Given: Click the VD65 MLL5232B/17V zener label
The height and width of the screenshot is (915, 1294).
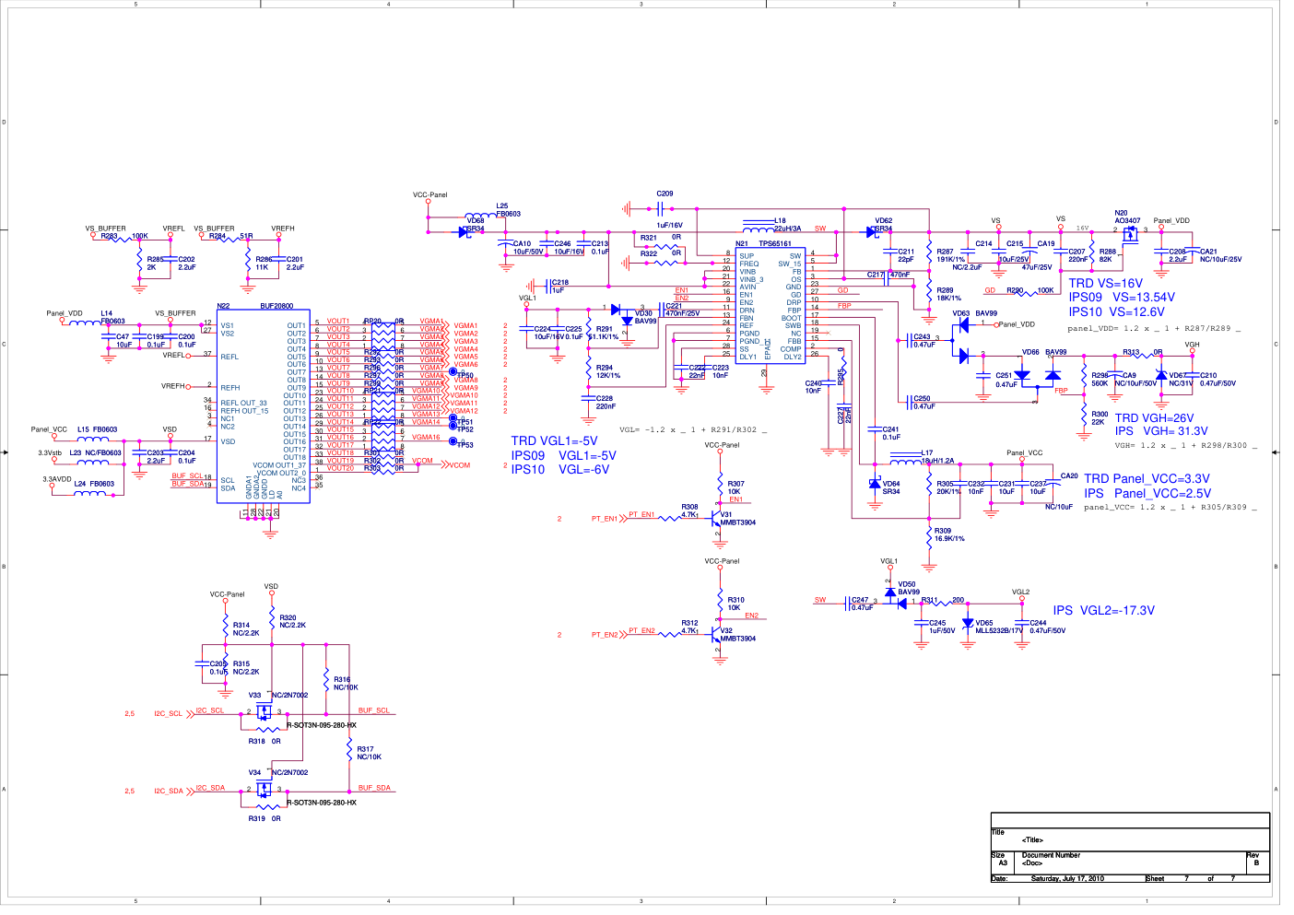Looking at the screenshot, I should (x=999, y=628).
